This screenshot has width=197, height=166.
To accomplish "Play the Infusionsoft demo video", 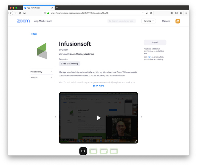I will [99, 118].
